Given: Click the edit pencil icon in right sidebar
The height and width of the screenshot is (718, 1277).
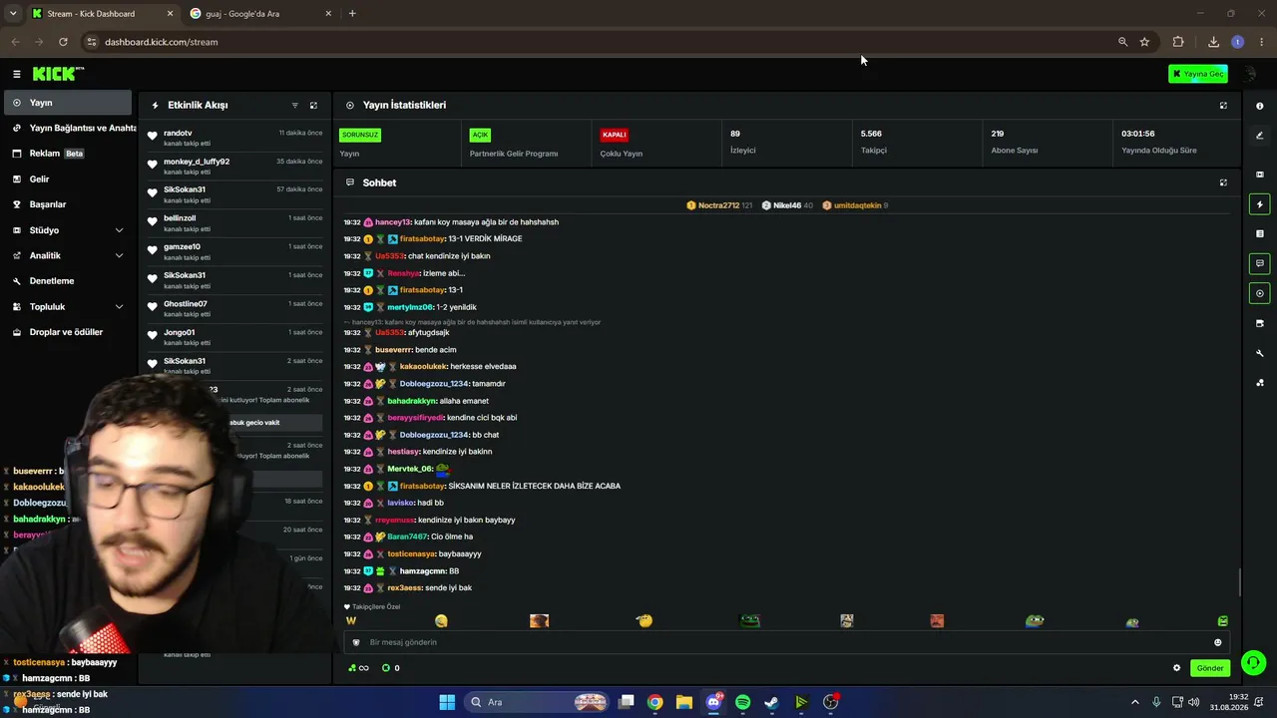Looking at the screenshot, I should pyautogui.click(x=1259, y=136).
